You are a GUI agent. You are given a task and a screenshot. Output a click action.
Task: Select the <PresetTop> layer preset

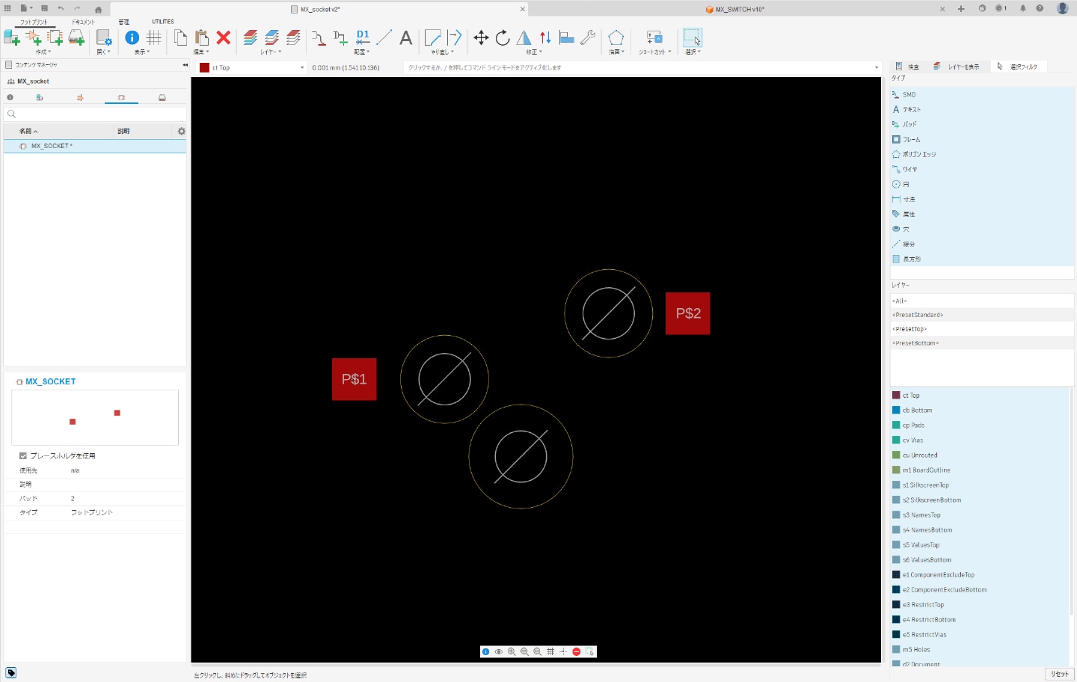coord(910,329)
